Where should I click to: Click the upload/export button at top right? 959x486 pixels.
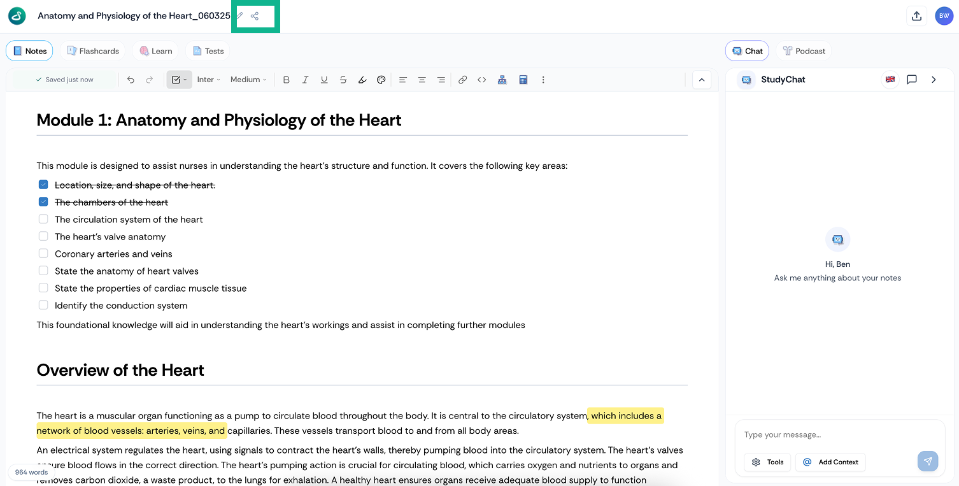click(x=917, y=16)
